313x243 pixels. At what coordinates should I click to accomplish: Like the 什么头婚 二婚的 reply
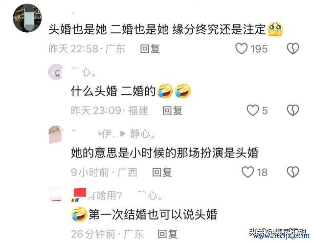click(253, 110)
